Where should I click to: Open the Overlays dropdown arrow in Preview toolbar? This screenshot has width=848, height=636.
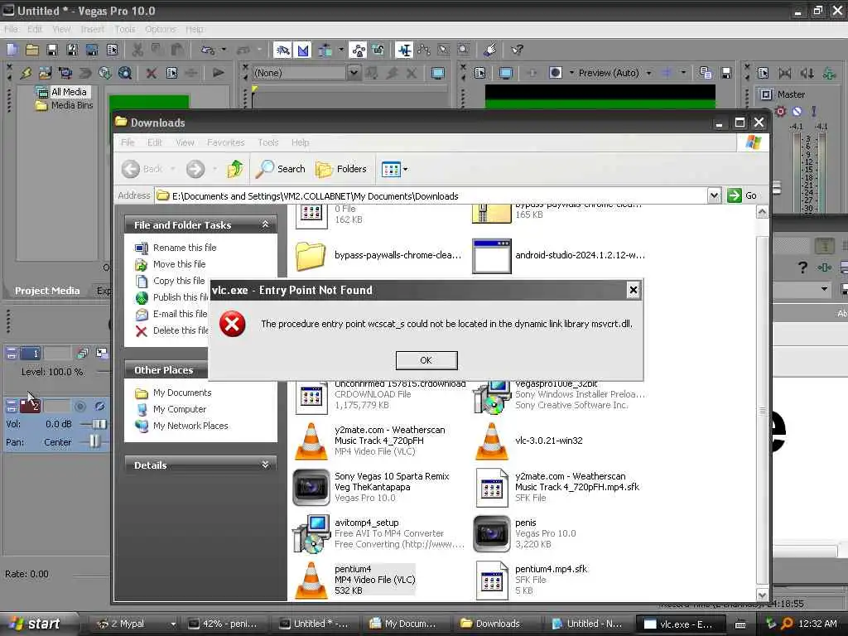click(x=683, y=73)
